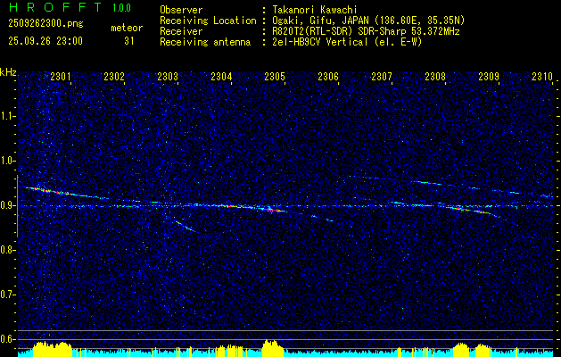Click the yellow signal level block under 2305

click(273, 348)
